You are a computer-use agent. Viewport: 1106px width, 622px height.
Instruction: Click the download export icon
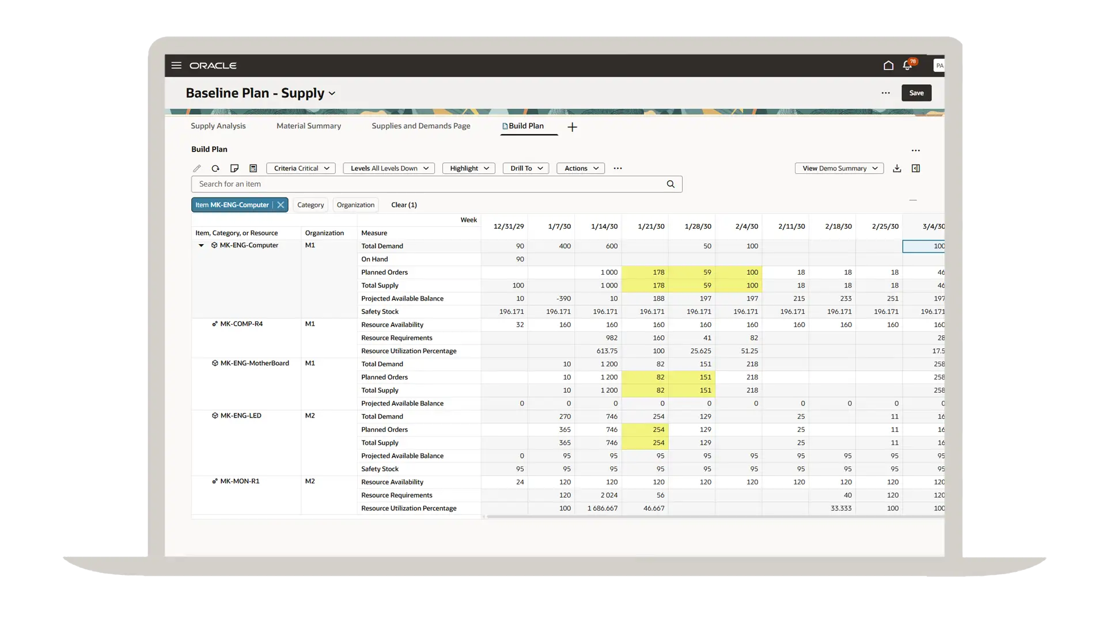point(897,169)
